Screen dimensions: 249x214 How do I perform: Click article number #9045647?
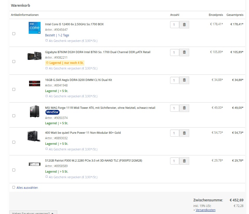click(x=61, y=30)
